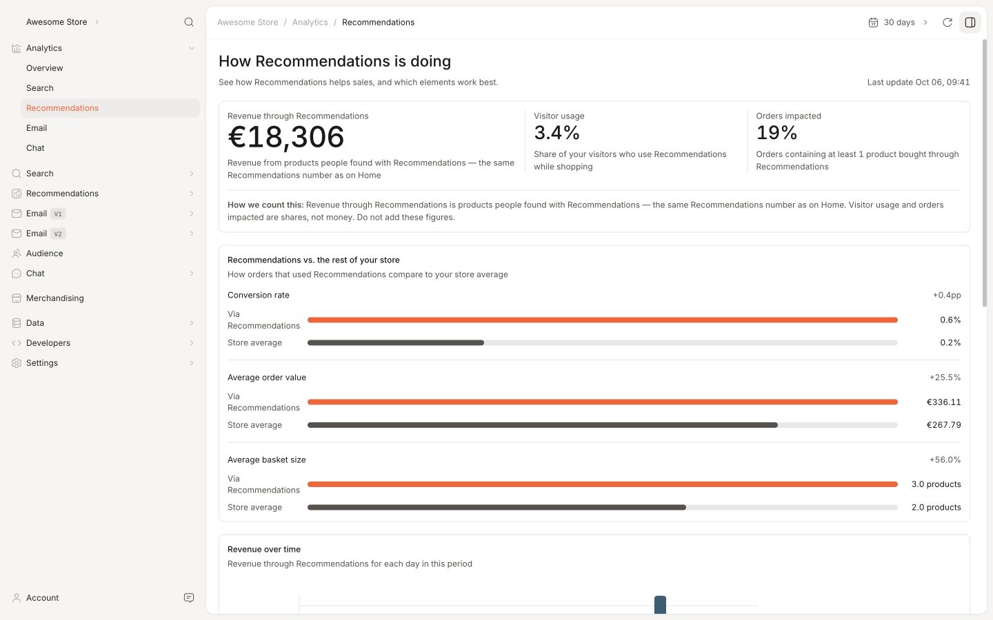
Task: Click the Email V1 envelope icon
Action: point(17,214)
